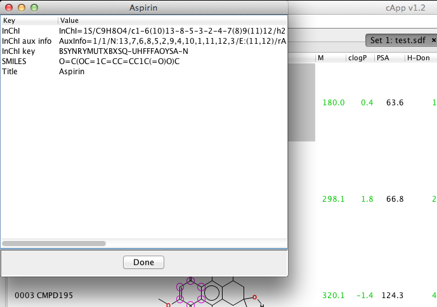Image resolution: width=437 pixels, height=307 pixels.
Task: Click the Key column header
Action: point(29,20)
